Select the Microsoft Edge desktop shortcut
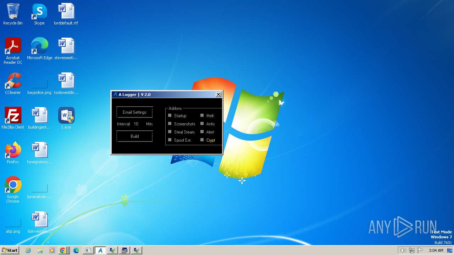 point(39,49)
